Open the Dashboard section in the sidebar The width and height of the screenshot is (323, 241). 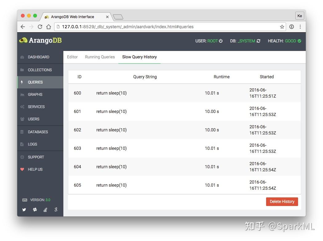pyautogui.click(x=38, y=57)
